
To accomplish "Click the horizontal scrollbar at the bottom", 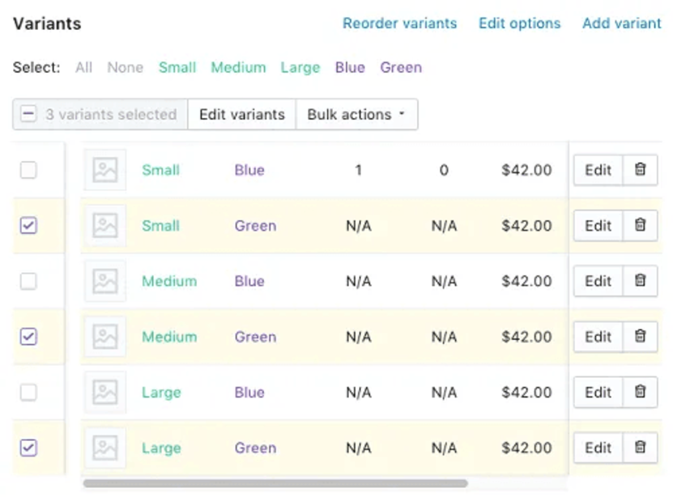I will tap(275, 483).
